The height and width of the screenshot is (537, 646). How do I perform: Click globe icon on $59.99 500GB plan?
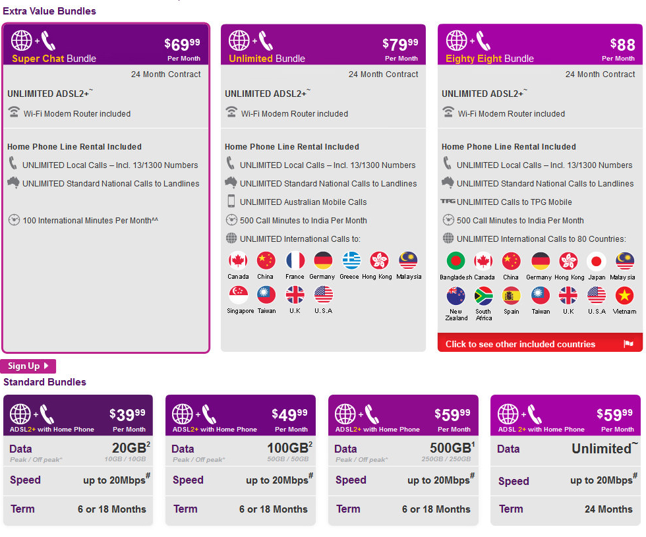click(x=345, y=414)
